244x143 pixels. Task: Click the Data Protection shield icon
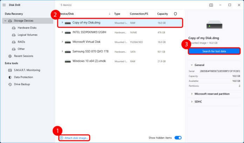[10, 77]
